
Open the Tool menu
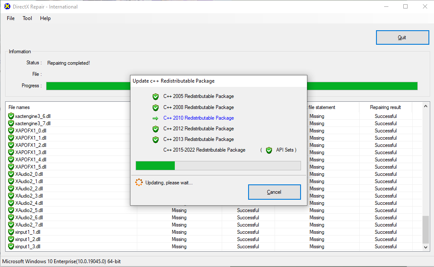coord(27,18)
